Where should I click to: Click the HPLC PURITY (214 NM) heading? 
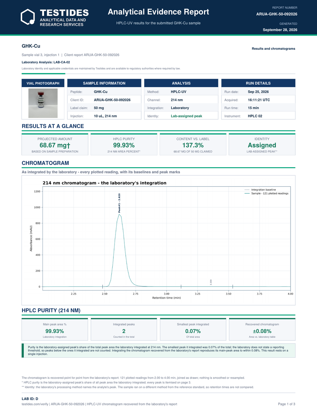tap(51, 310)
